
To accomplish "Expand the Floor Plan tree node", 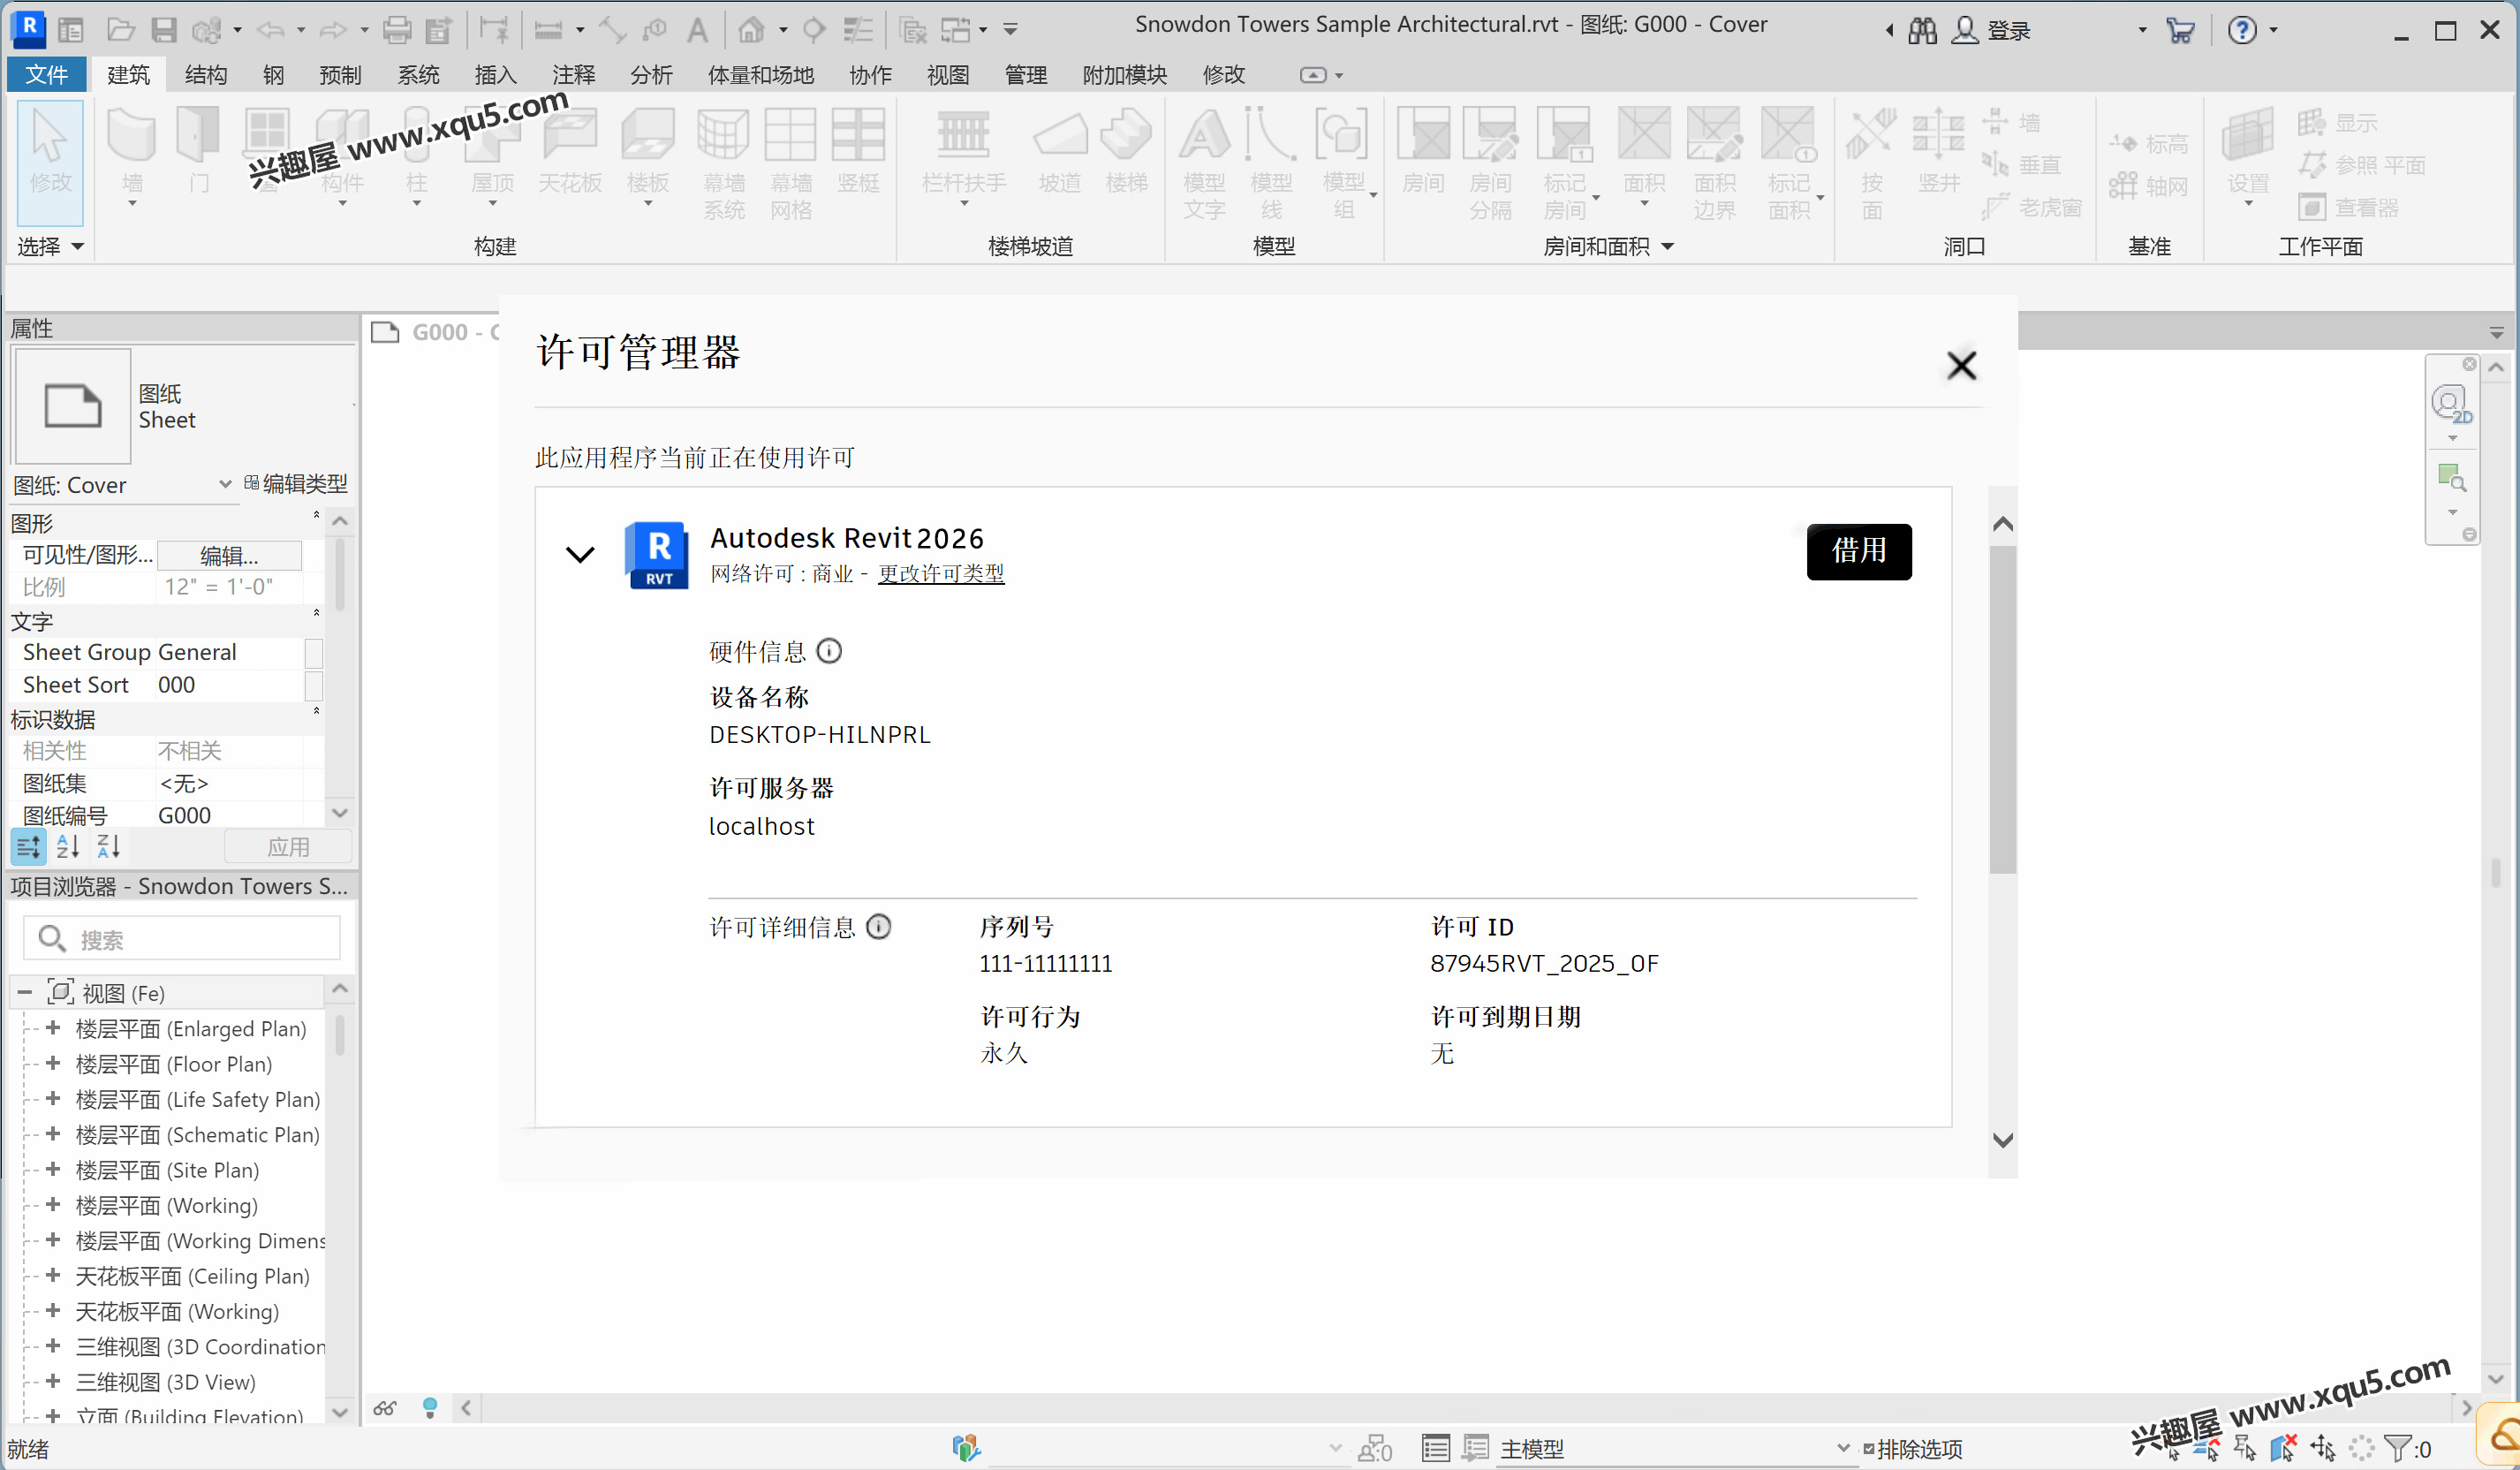I will (x=54, y=1064).
